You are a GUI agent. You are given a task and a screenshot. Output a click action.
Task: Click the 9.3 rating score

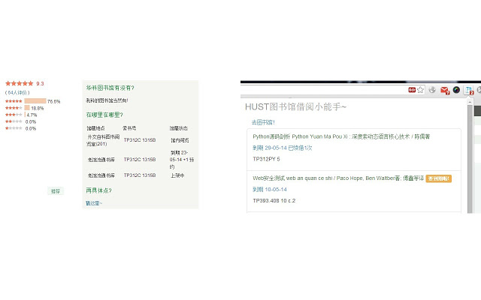click(x=40, y=83)
